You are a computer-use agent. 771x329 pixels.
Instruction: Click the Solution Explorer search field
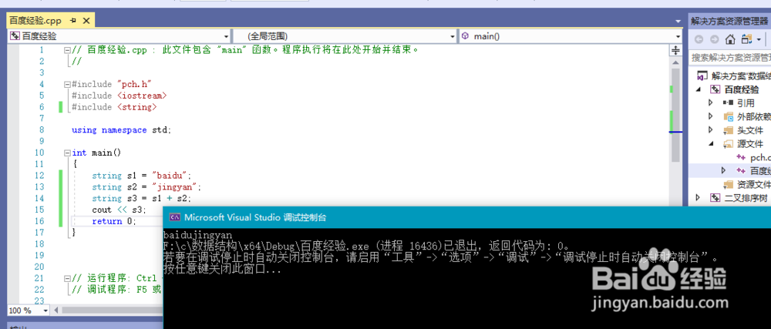click(729, 58)
